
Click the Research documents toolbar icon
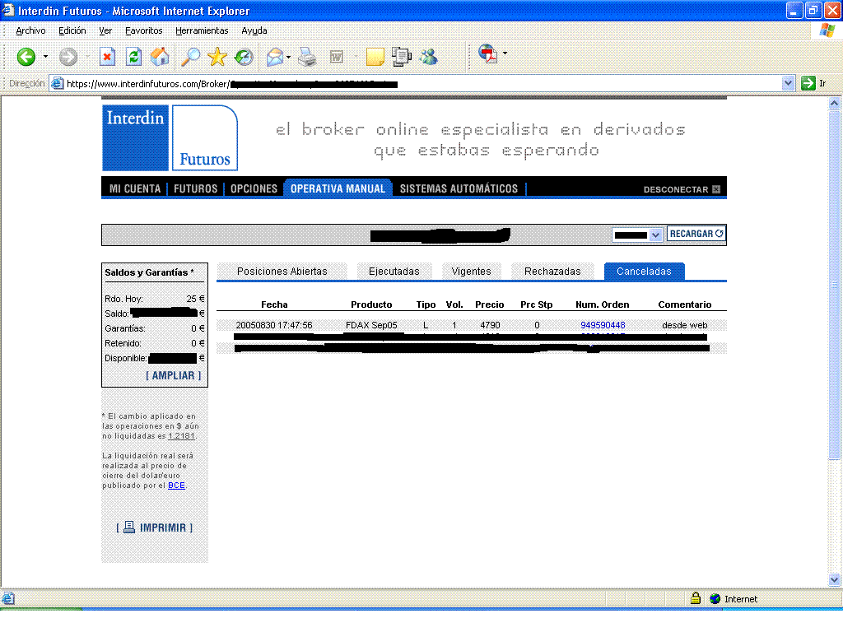(402, 57)
